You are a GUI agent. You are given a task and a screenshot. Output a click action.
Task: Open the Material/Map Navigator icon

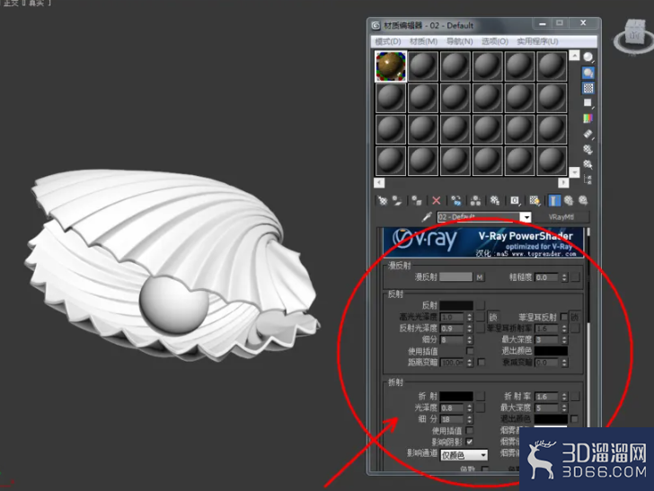(588, 180)
